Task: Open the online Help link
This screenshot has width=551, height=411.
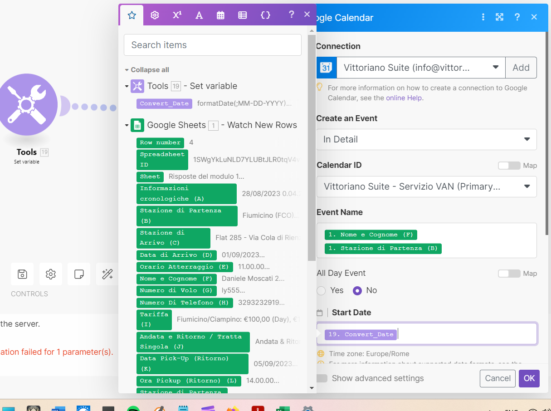Action: pyautogui.click(x=404, y=98)
